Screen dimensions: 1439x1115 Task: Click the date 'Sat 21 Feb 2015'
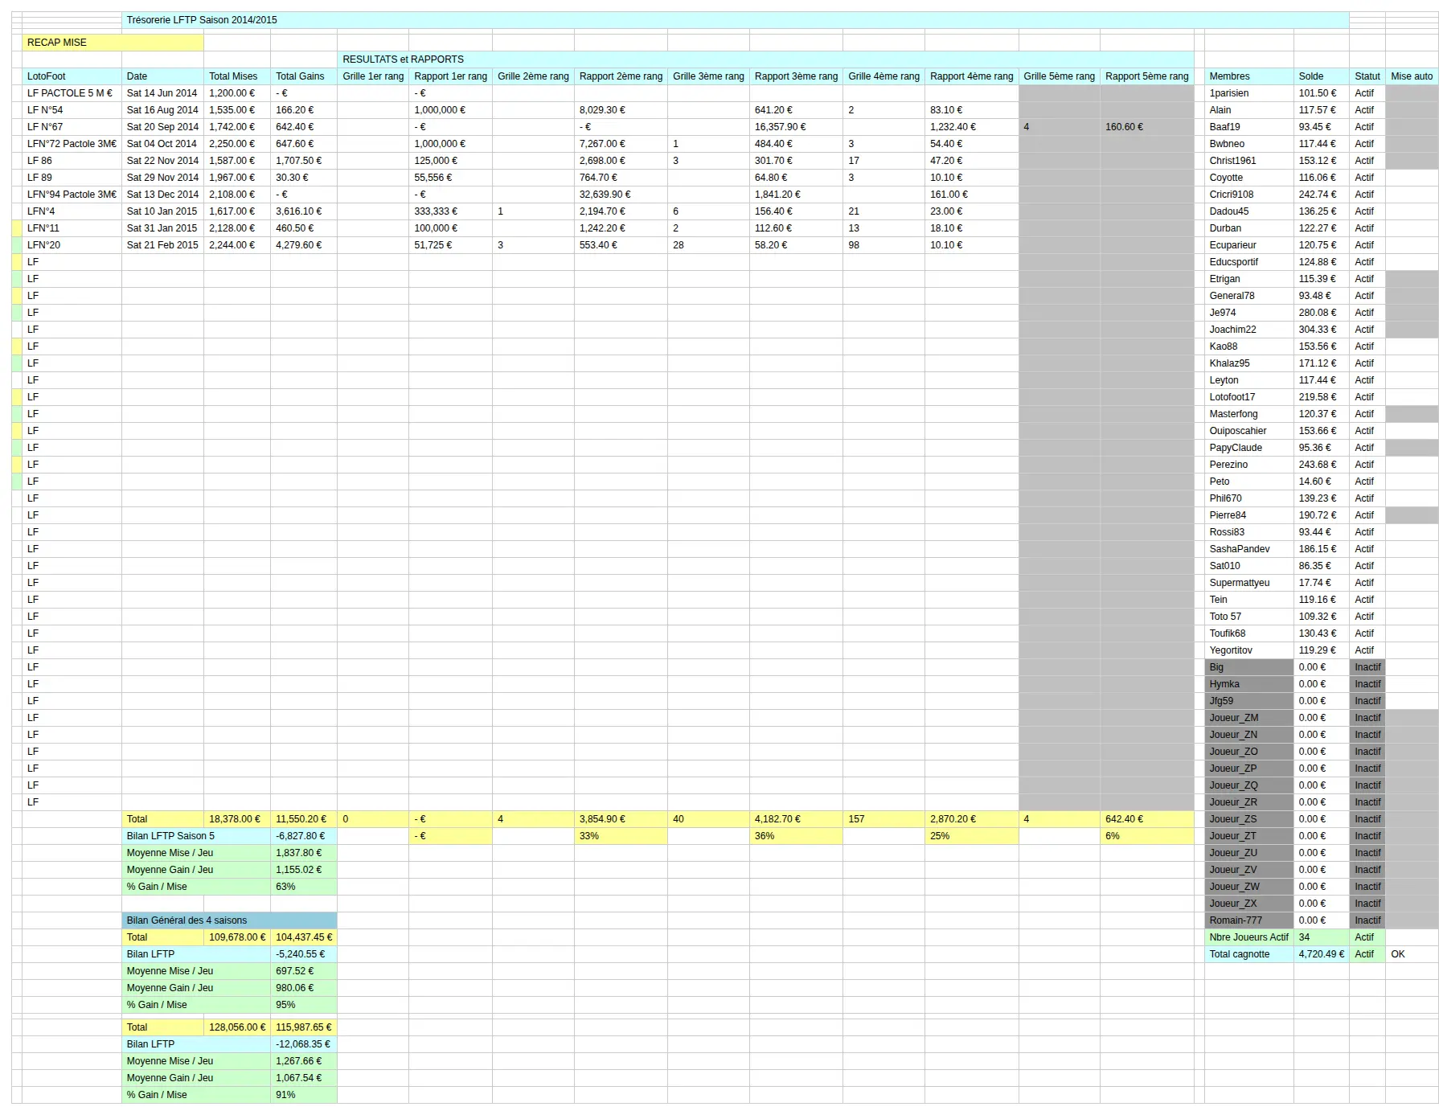pos(162,245)
